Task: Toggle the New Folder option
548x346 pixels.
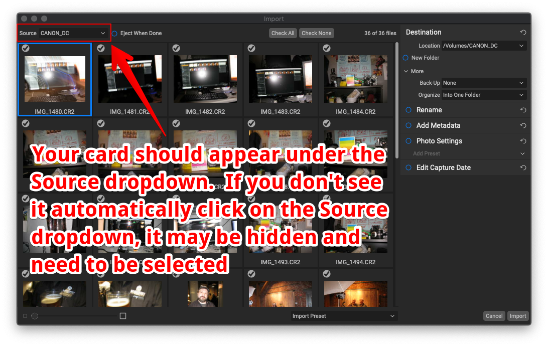Action: pyautogui.click(x=405, y=58)
